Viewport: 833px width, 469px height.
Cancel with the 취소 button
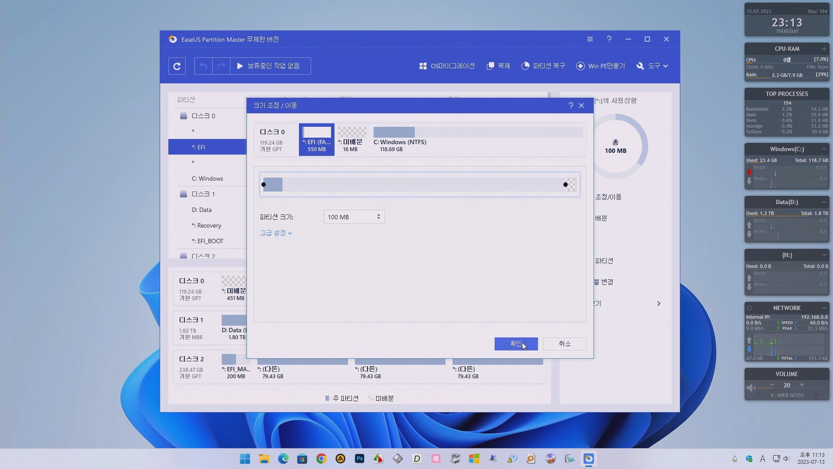point(565,344)
